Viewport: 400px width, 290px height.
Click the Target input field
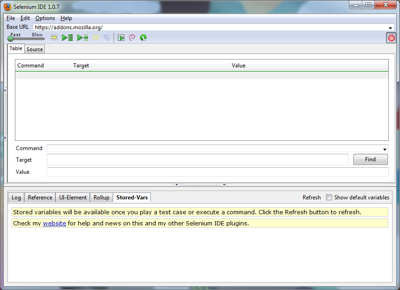[197, 160]
